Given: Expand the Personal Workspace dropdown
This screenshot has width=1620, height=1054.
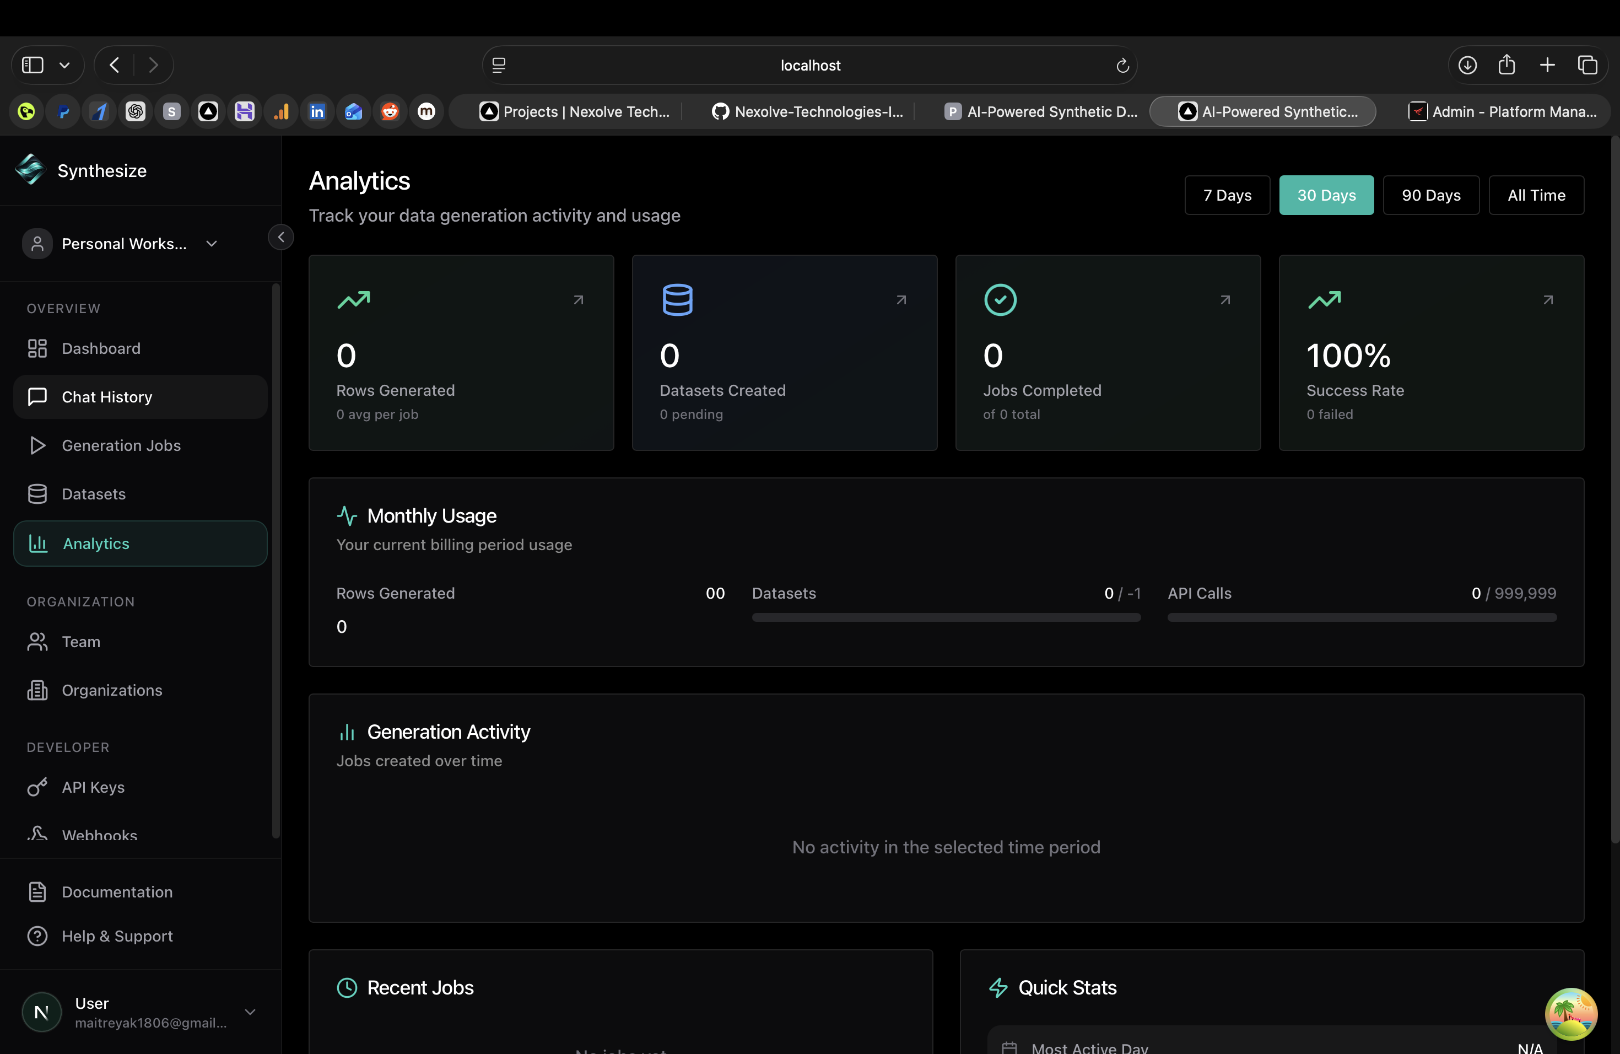Looking at the screenshot, I should [x=211, y=244].
